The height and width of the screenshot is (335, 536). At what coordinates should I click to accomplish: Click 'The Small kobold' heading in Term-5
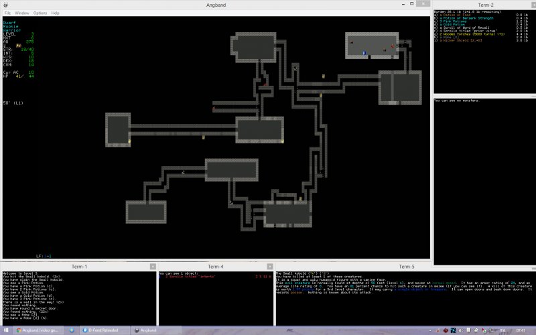pyautogui.click(x=291, y=273)
